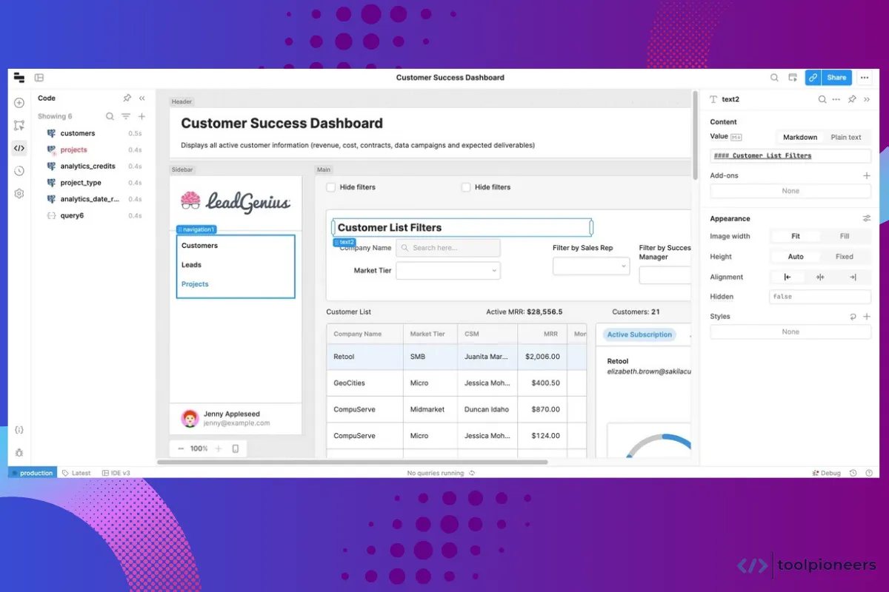The image size is (889, 592).
Task: Pin the Code panel
Action: [x=127, y=98]
